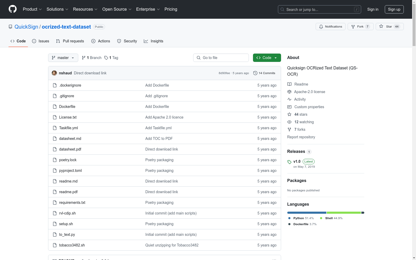Screen dimensions: 416x260
Task: Click the Issues tab circle icon
Action: coord(34,41)
